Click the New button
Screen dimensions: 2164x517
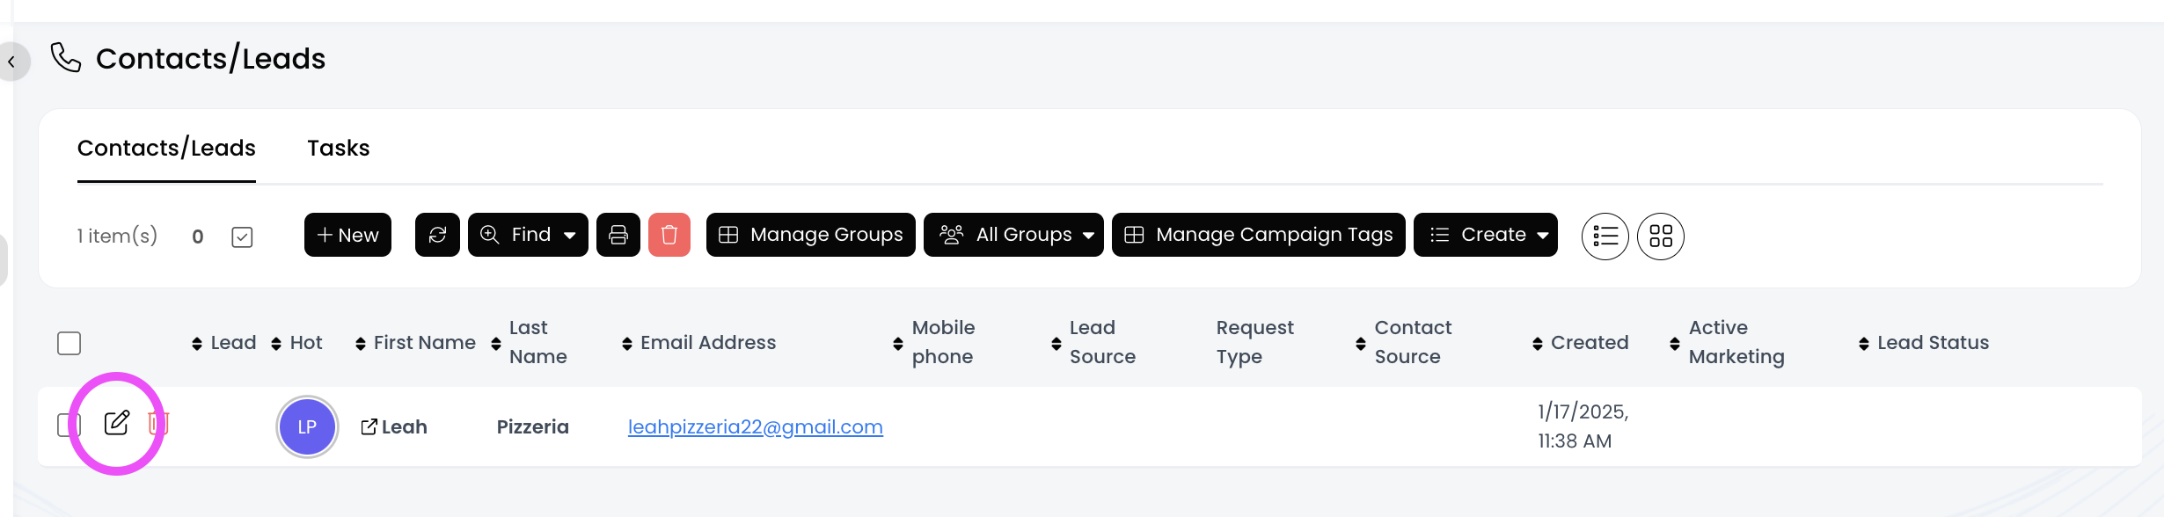click(347, 235)
